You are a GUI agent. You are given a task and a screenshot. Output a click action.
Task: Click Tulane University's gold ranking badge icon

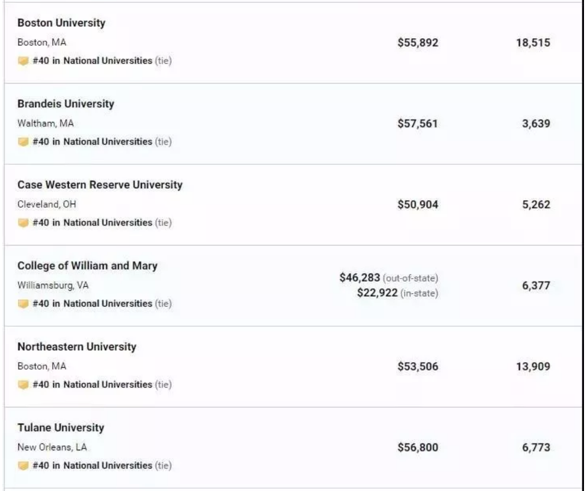tap(23, 466)
